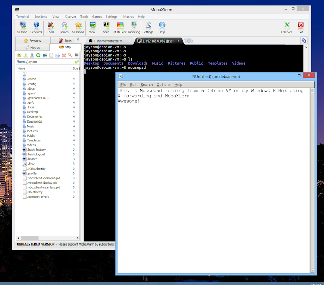The height and width of the screenshot is (285, 324).
Task: Create a new file in SFTP panel
Action: (x=51, y=55)
